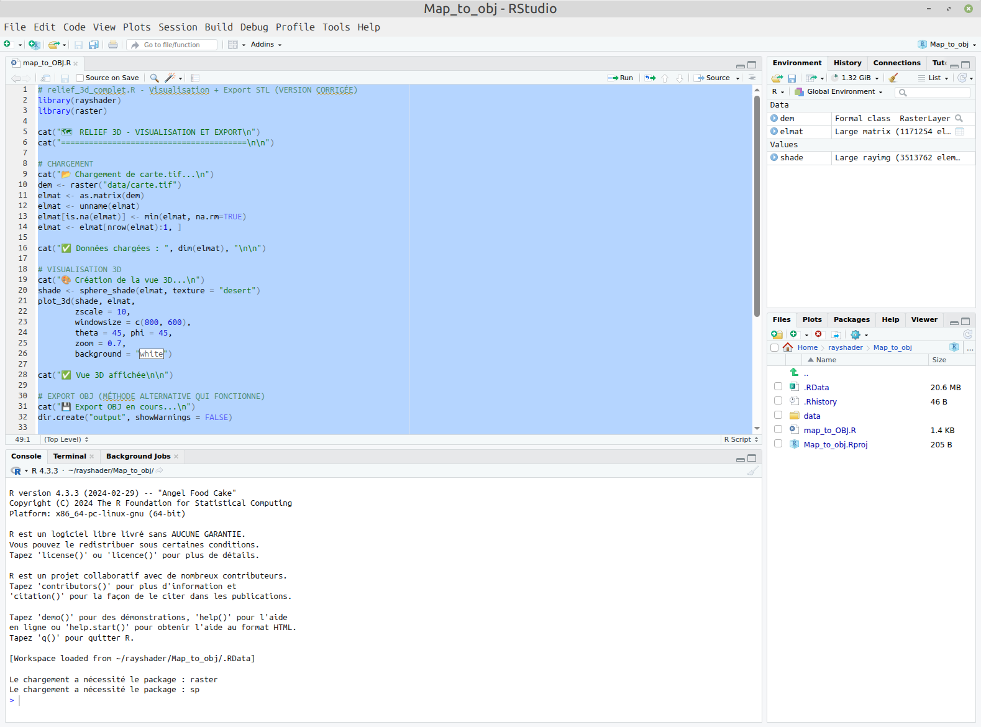Enable Source on Save checkbox
Screen dimensions: 981x727
[80, 78]
